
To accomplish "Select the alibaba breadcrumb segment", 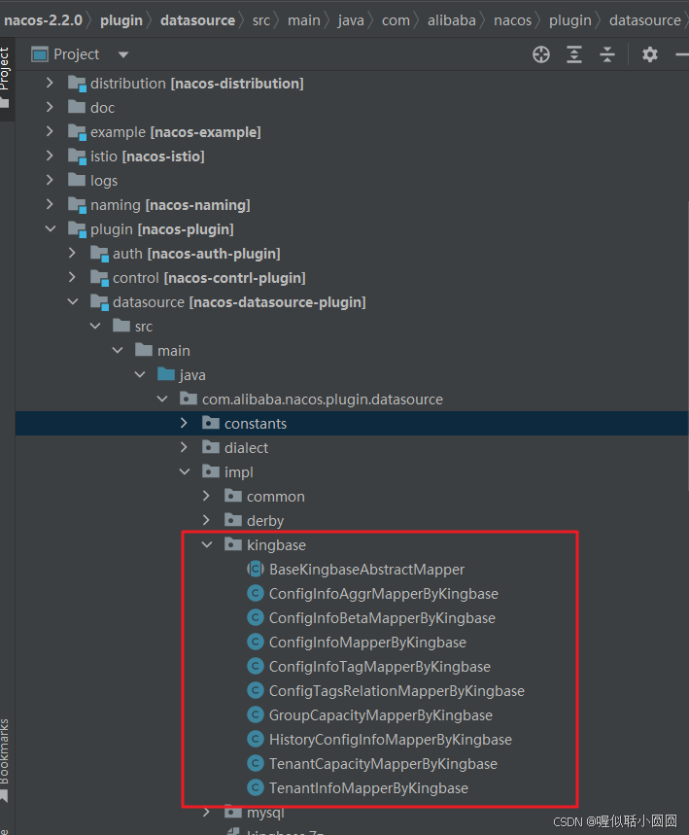I will tap(452, 20).
